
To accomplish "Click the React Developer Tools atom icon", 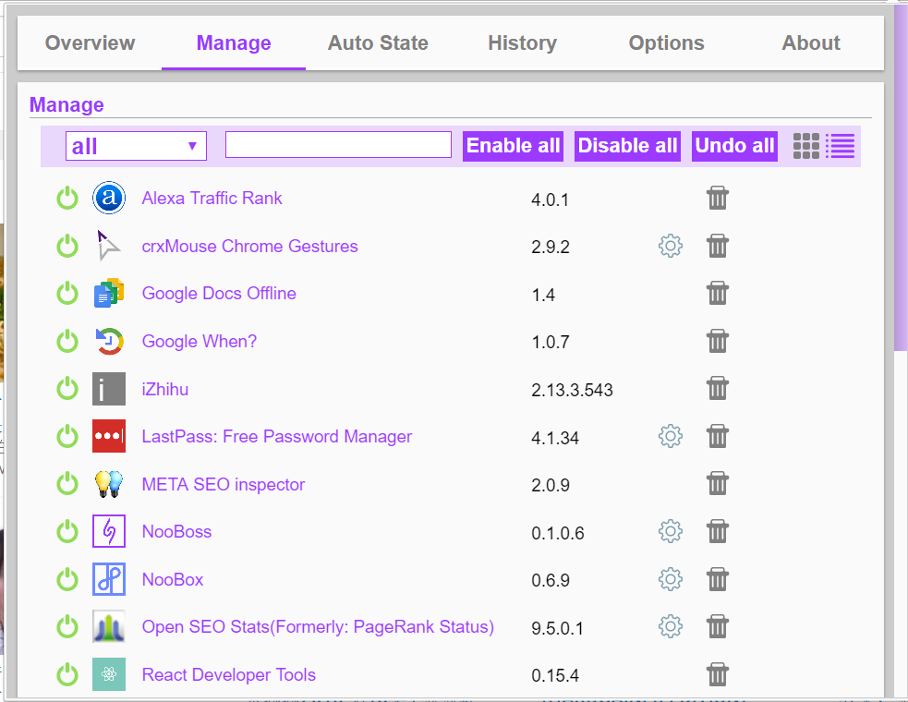I will tap(109, 674).
